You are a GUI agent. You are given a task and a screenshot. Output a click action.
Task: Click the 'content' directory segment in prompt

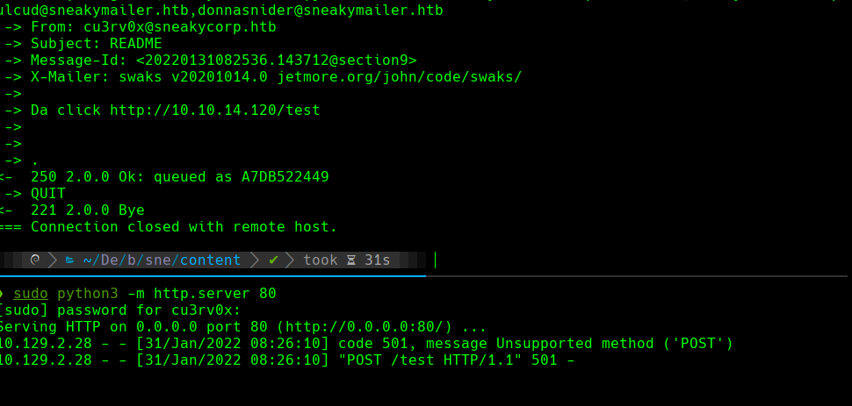pos(210,260)
